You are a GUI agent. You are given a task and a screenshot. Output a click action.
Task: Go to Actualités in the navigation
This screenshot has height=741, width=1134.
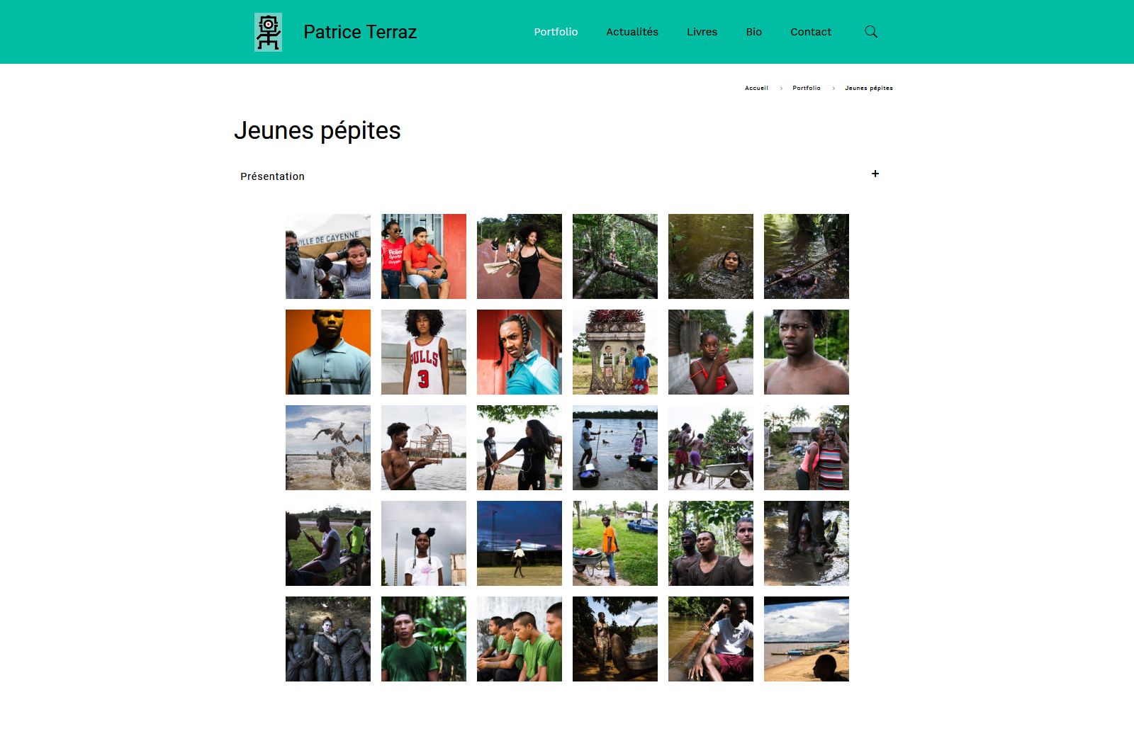(x=632, y=32)
